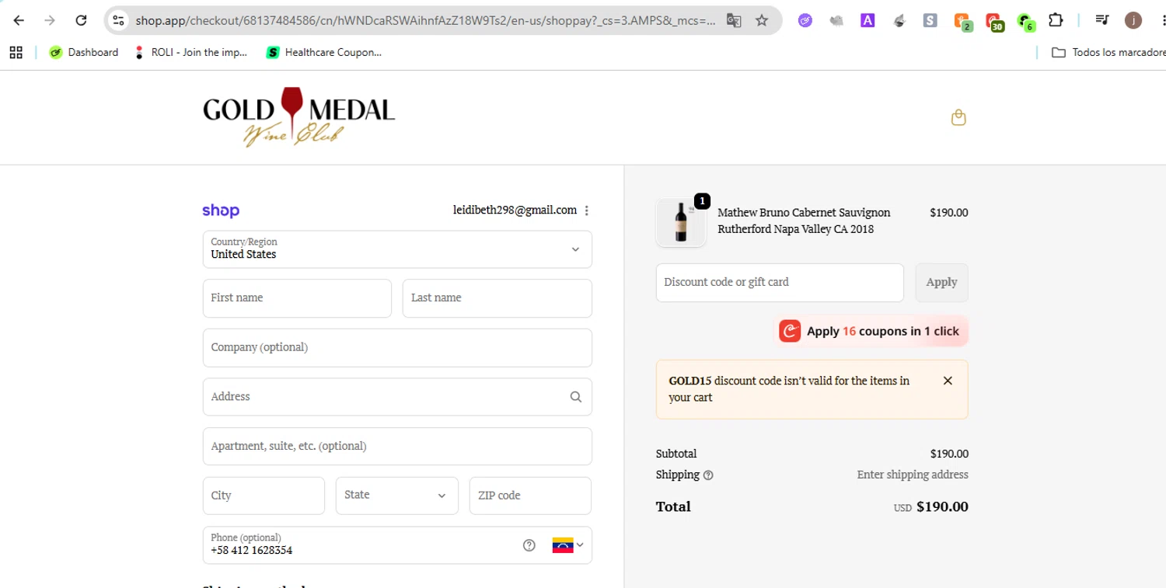Click the phone help question mark icon
The image size is (1166, 588).
529,545
